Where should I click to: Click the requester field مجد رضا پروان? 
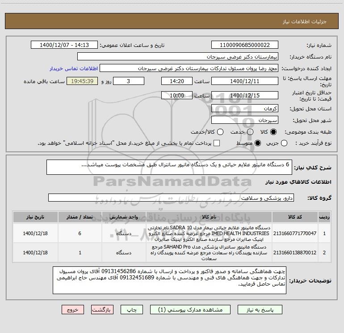point(189,68)
